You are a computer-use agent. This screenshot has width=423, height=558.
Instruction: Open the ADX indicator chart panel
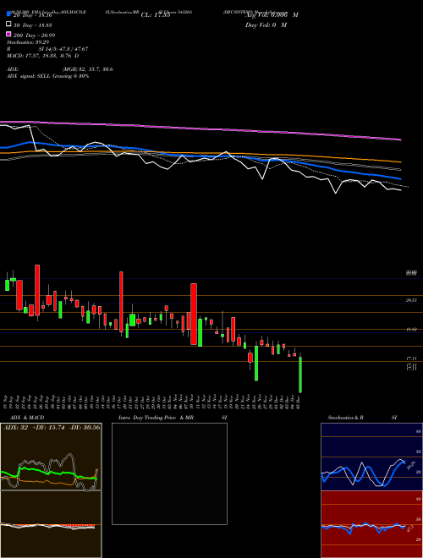[51, 457]
